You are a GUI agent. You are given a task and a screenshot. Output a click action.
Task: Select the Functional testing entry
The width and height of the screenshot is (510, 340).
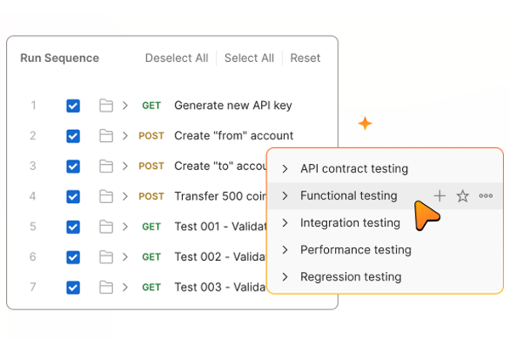348,196
